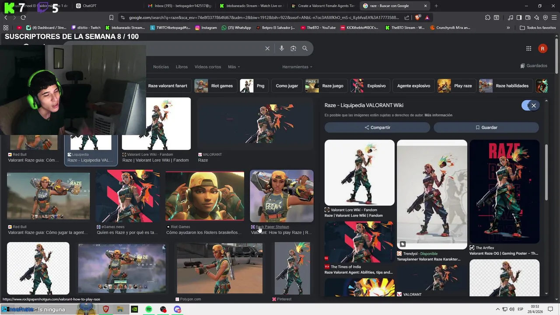
Task: Click the Guardar button
Action: click(486, 127)
